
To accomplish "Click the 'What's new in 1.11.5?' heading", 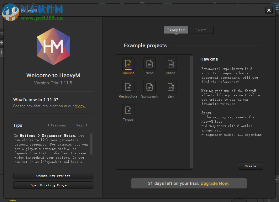I will point(36,99).
